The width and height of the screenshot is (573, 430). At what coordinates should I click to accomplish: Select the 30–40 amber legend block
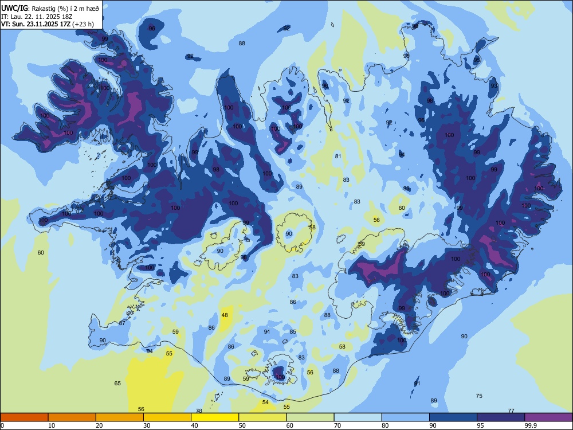tap(167, 417)
